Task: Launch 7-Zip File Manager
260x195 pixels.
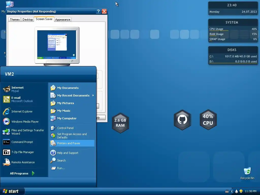Action: tap(23, 152)
